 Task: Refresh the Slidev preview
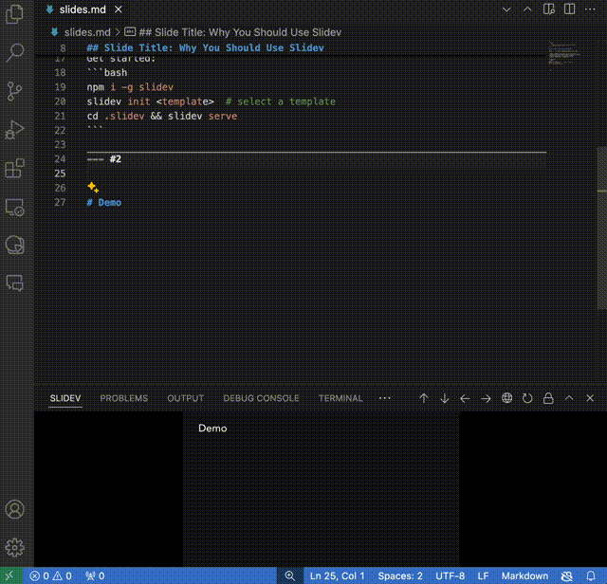tap(527, 398)
